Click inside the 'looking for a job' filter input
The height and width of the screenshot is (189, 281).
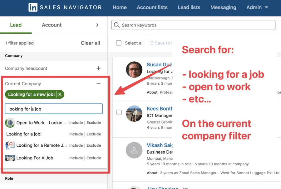[53, 109]
